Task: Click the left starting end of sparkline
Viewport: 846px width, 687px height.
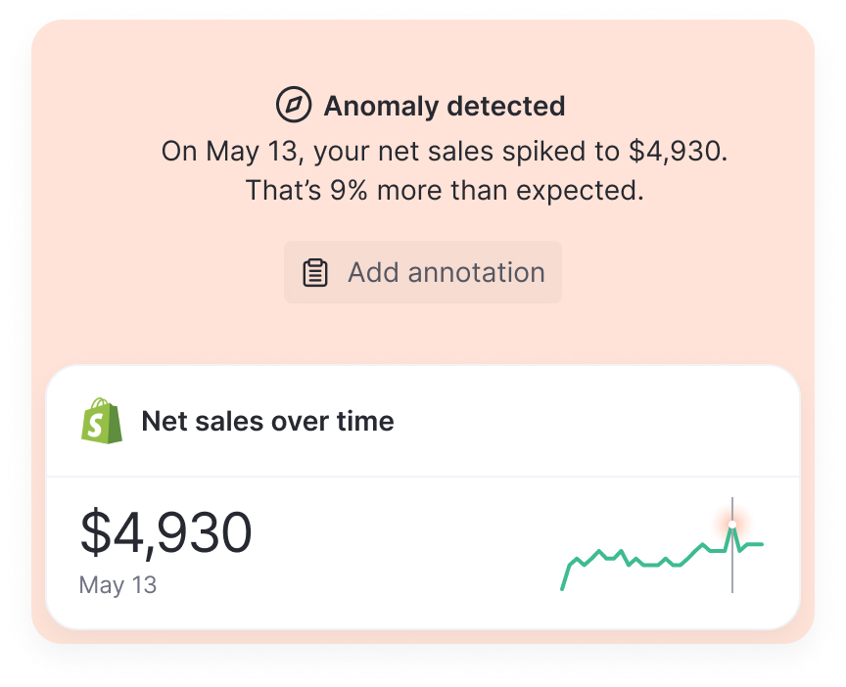Action: 563,587
